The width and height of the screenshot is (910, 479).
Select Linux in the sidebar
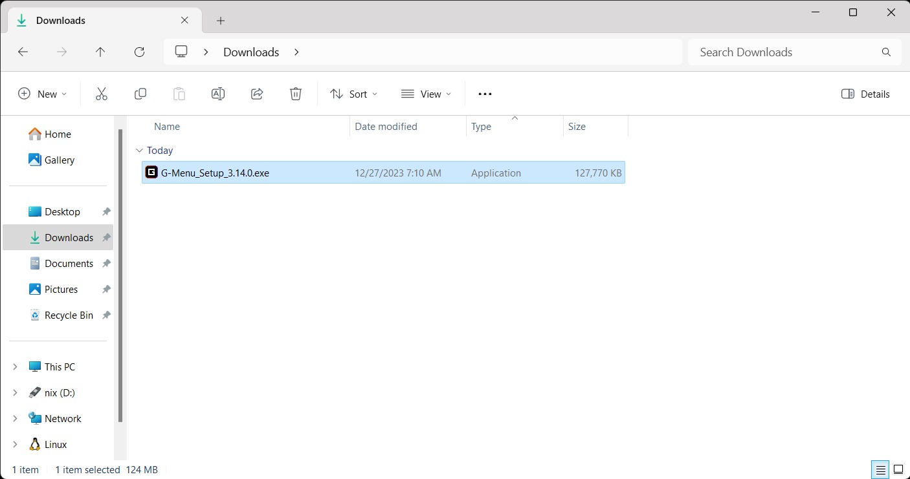[x=58, y=444]
